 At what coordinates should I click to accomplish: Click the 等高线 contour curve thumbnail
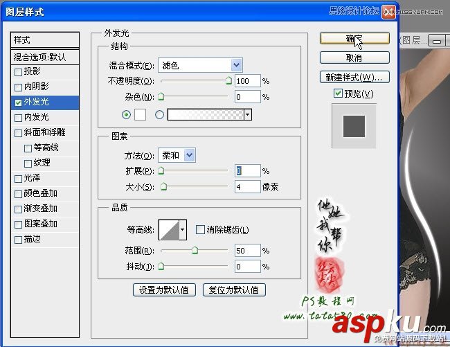[169, 230]
